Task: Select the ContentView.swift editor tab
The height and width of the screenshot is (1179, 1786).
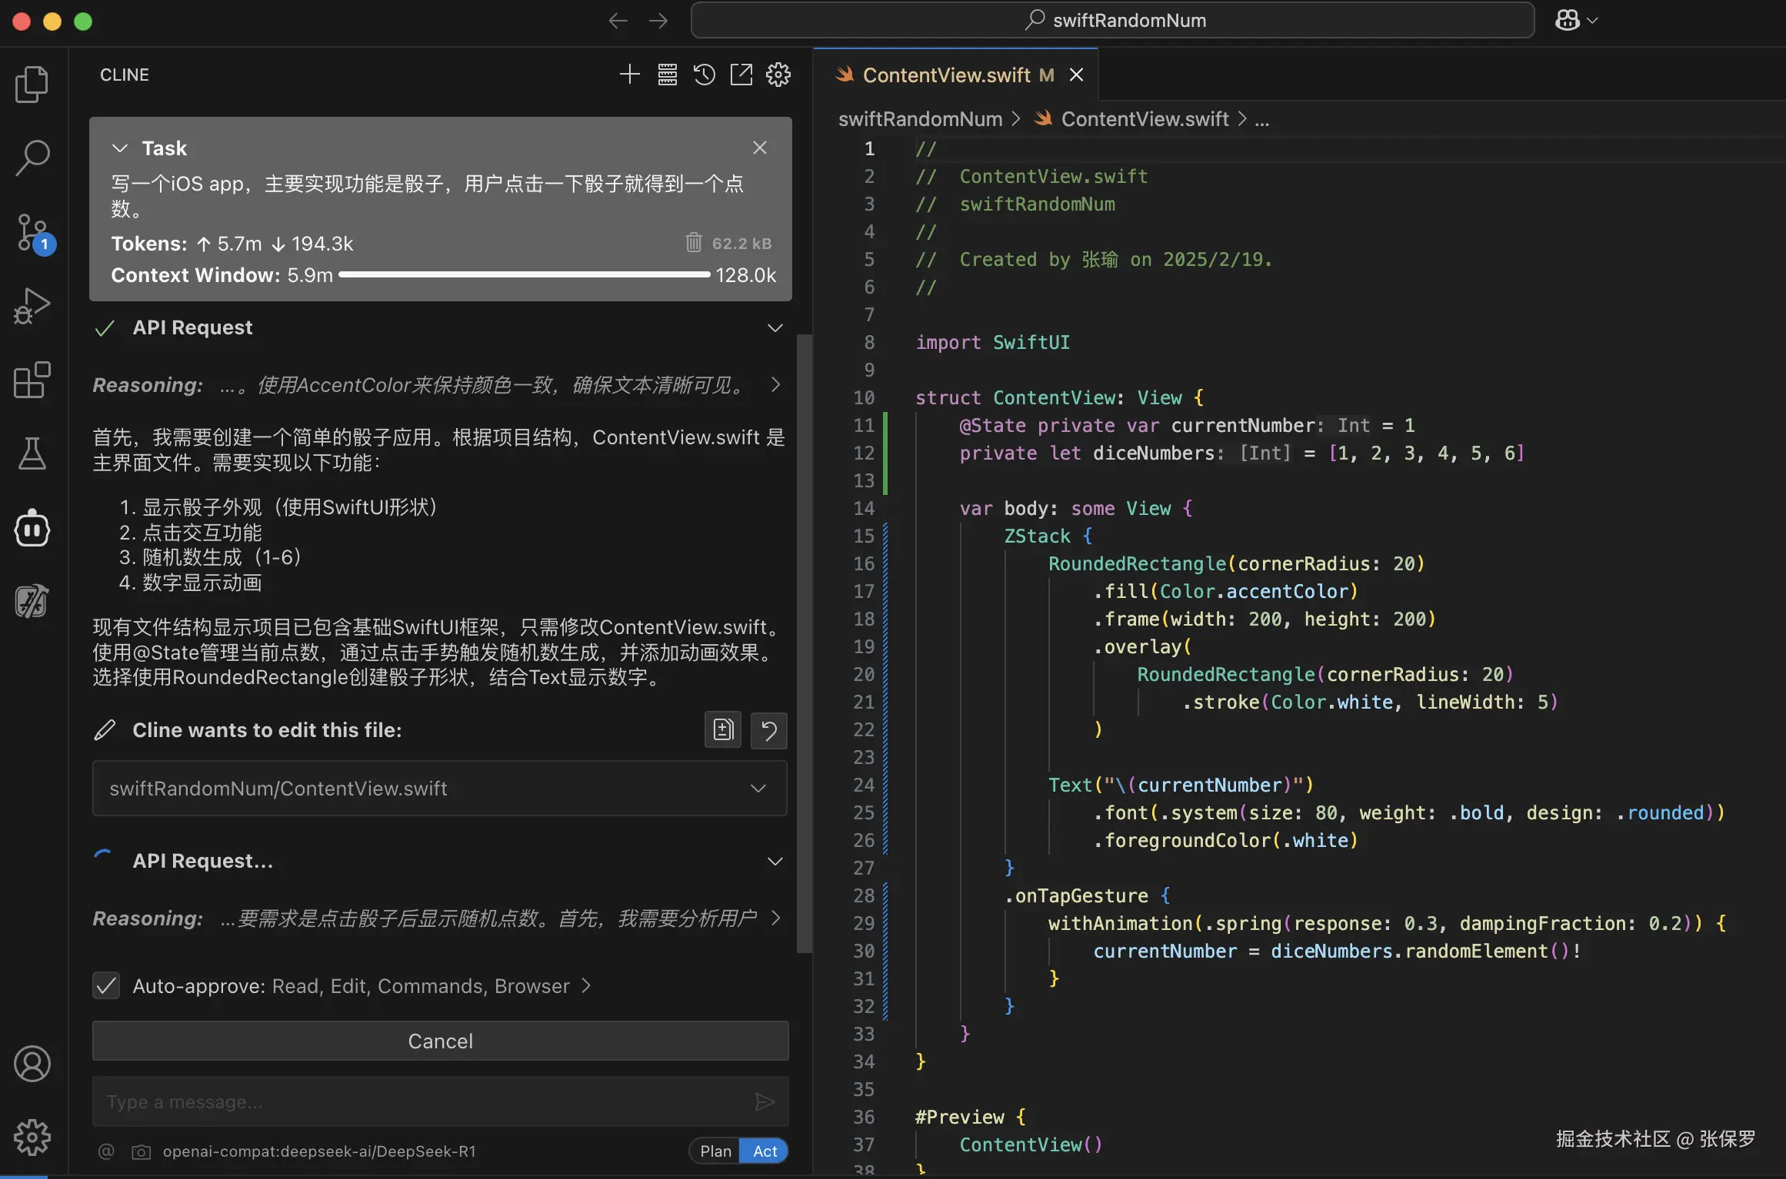Action: point(946,75)
